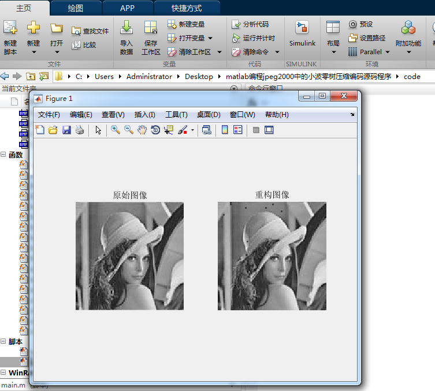This screenshot has width=435, height=391.
Task: Switch to the Shortcuts (快捷方式) tab
Action: 187,8
